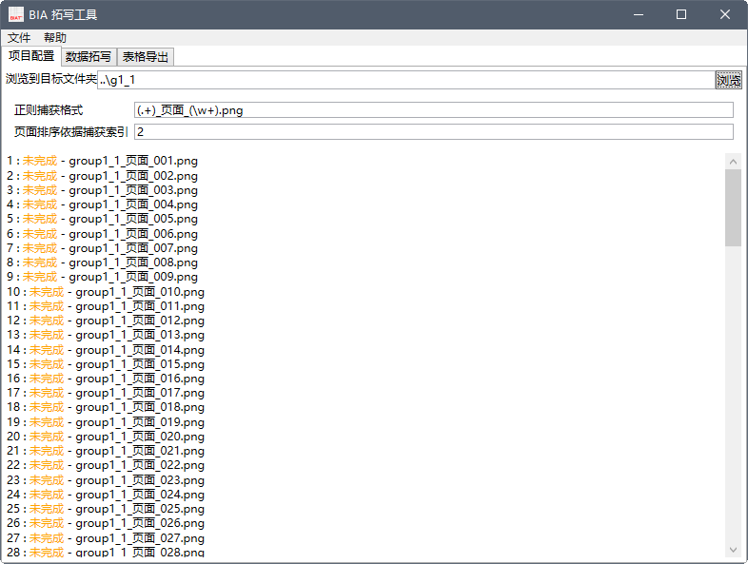Select row group1_1_页面_005.png
The width and height of the screenshot is (748, 564).
[x=103, y=219]
